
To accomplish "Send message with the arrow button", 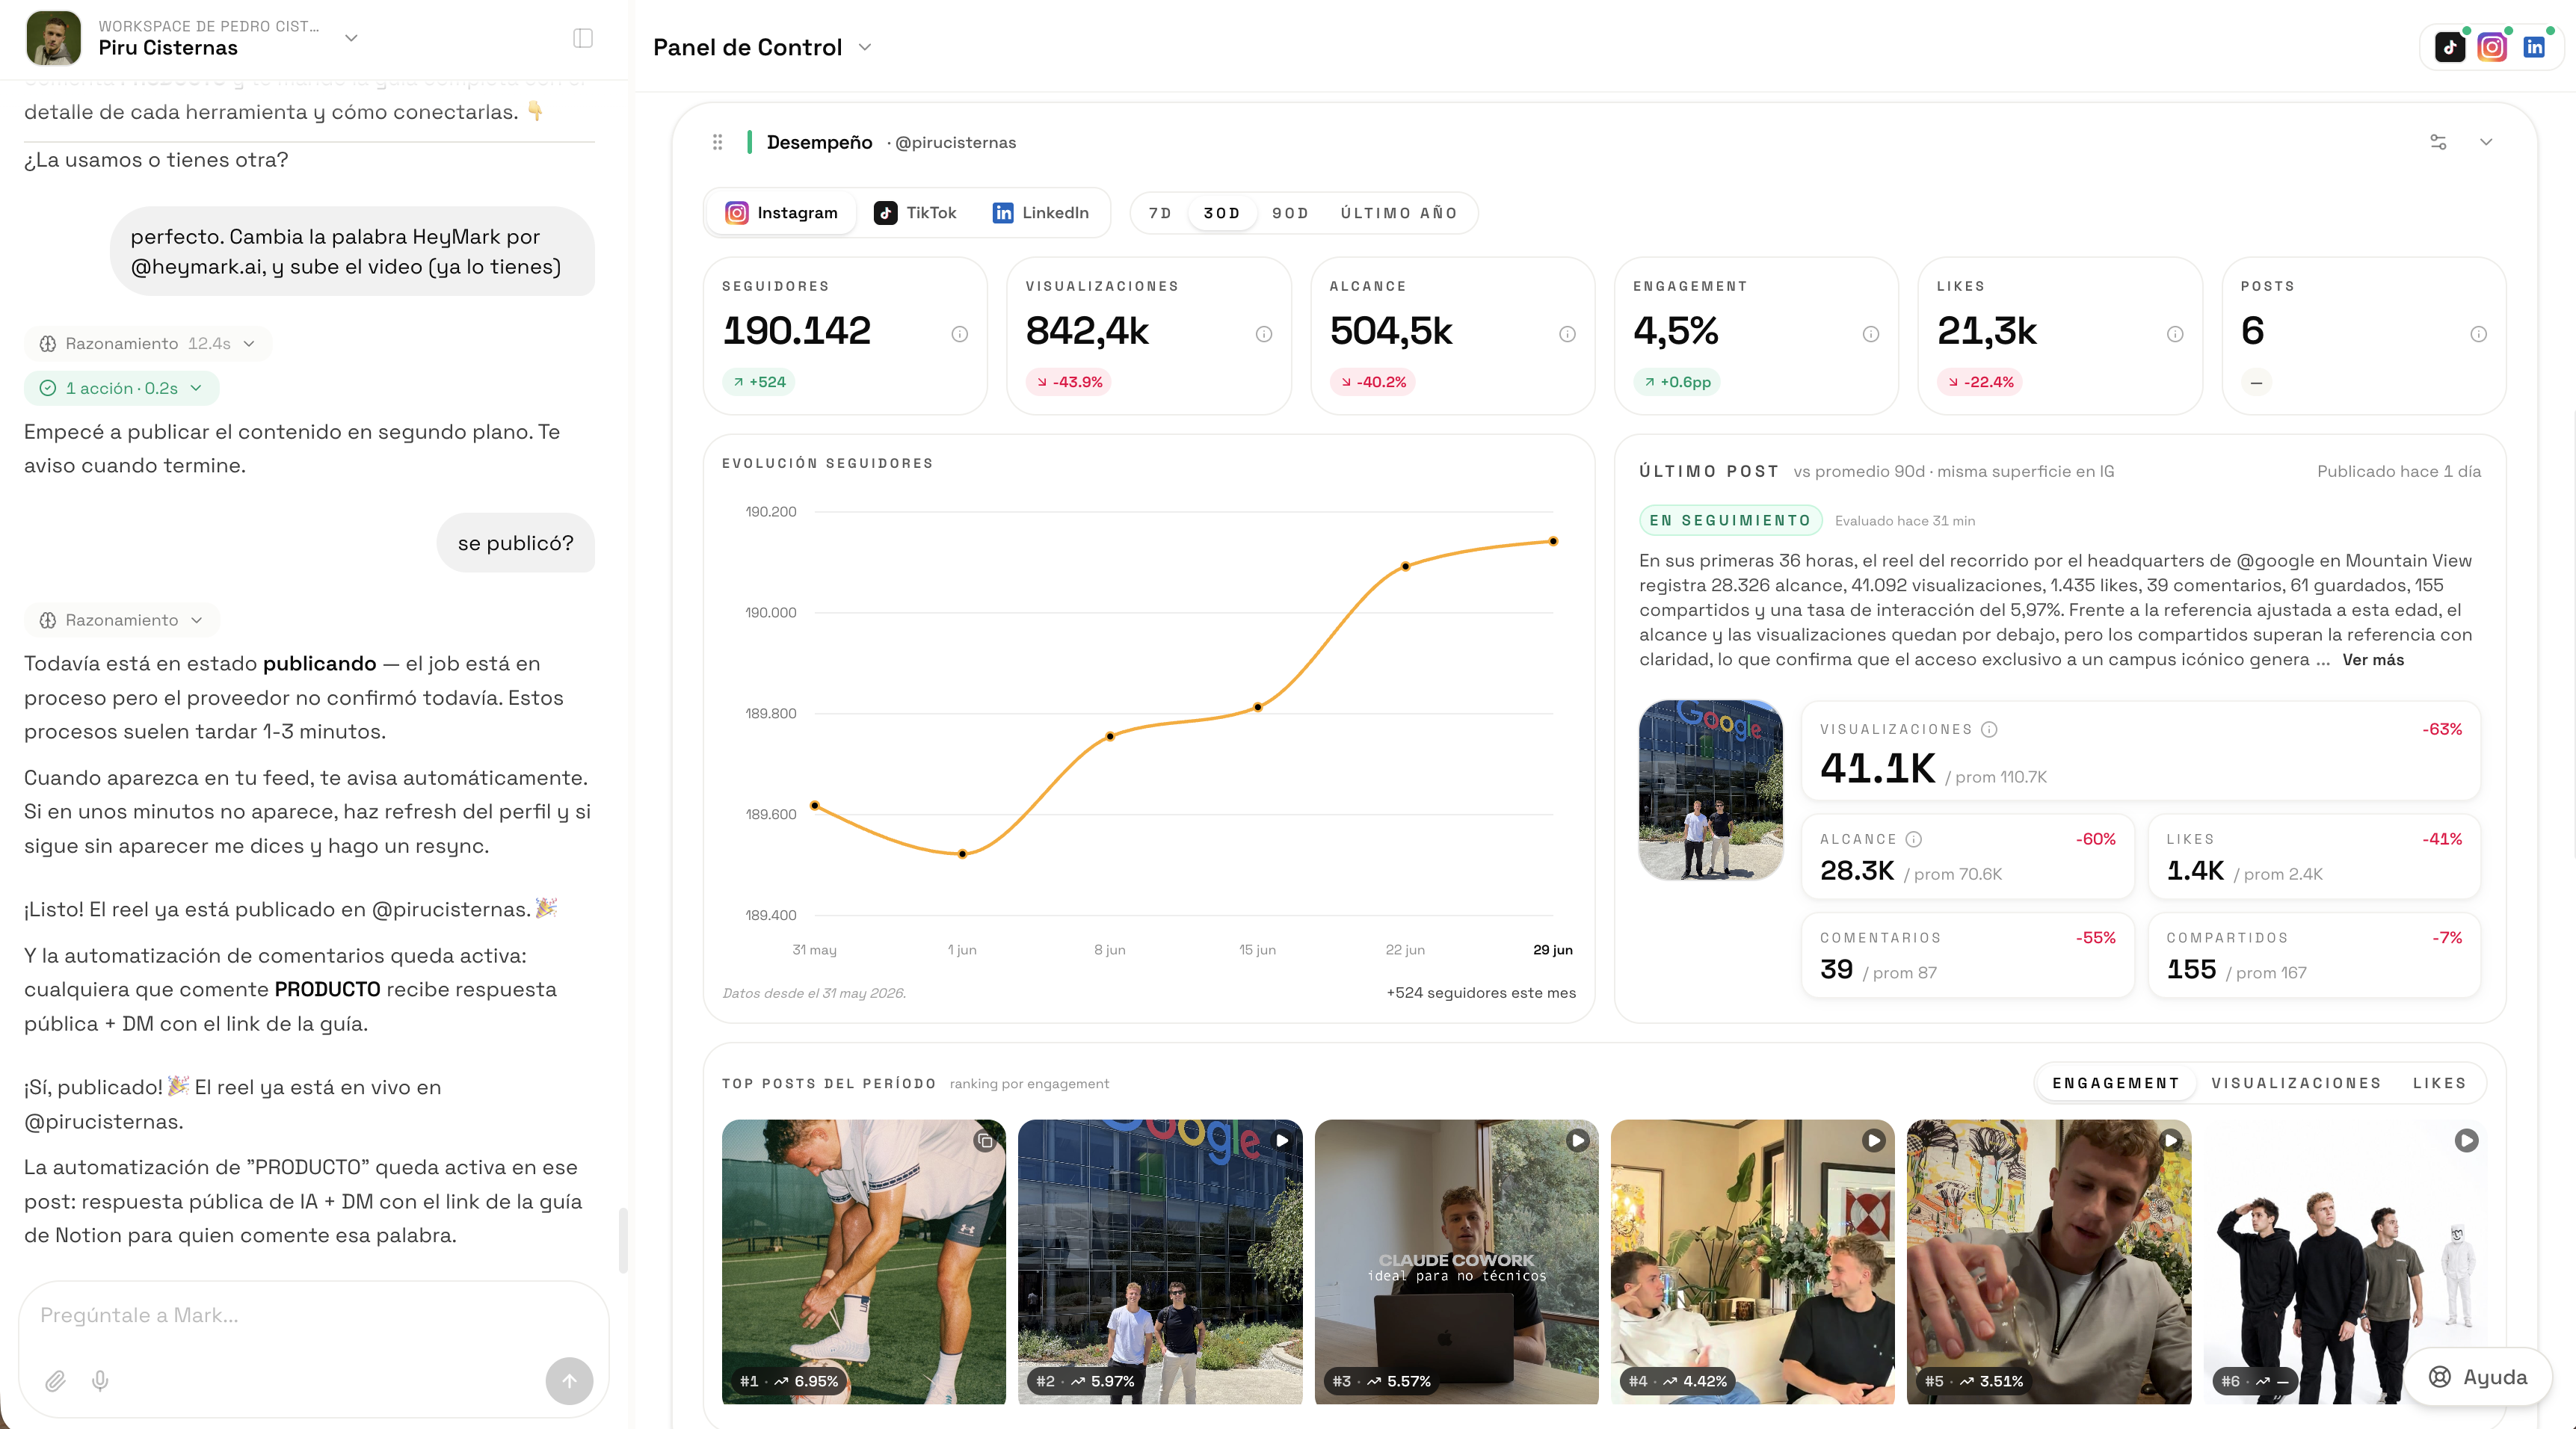I will pos(569,1381).
